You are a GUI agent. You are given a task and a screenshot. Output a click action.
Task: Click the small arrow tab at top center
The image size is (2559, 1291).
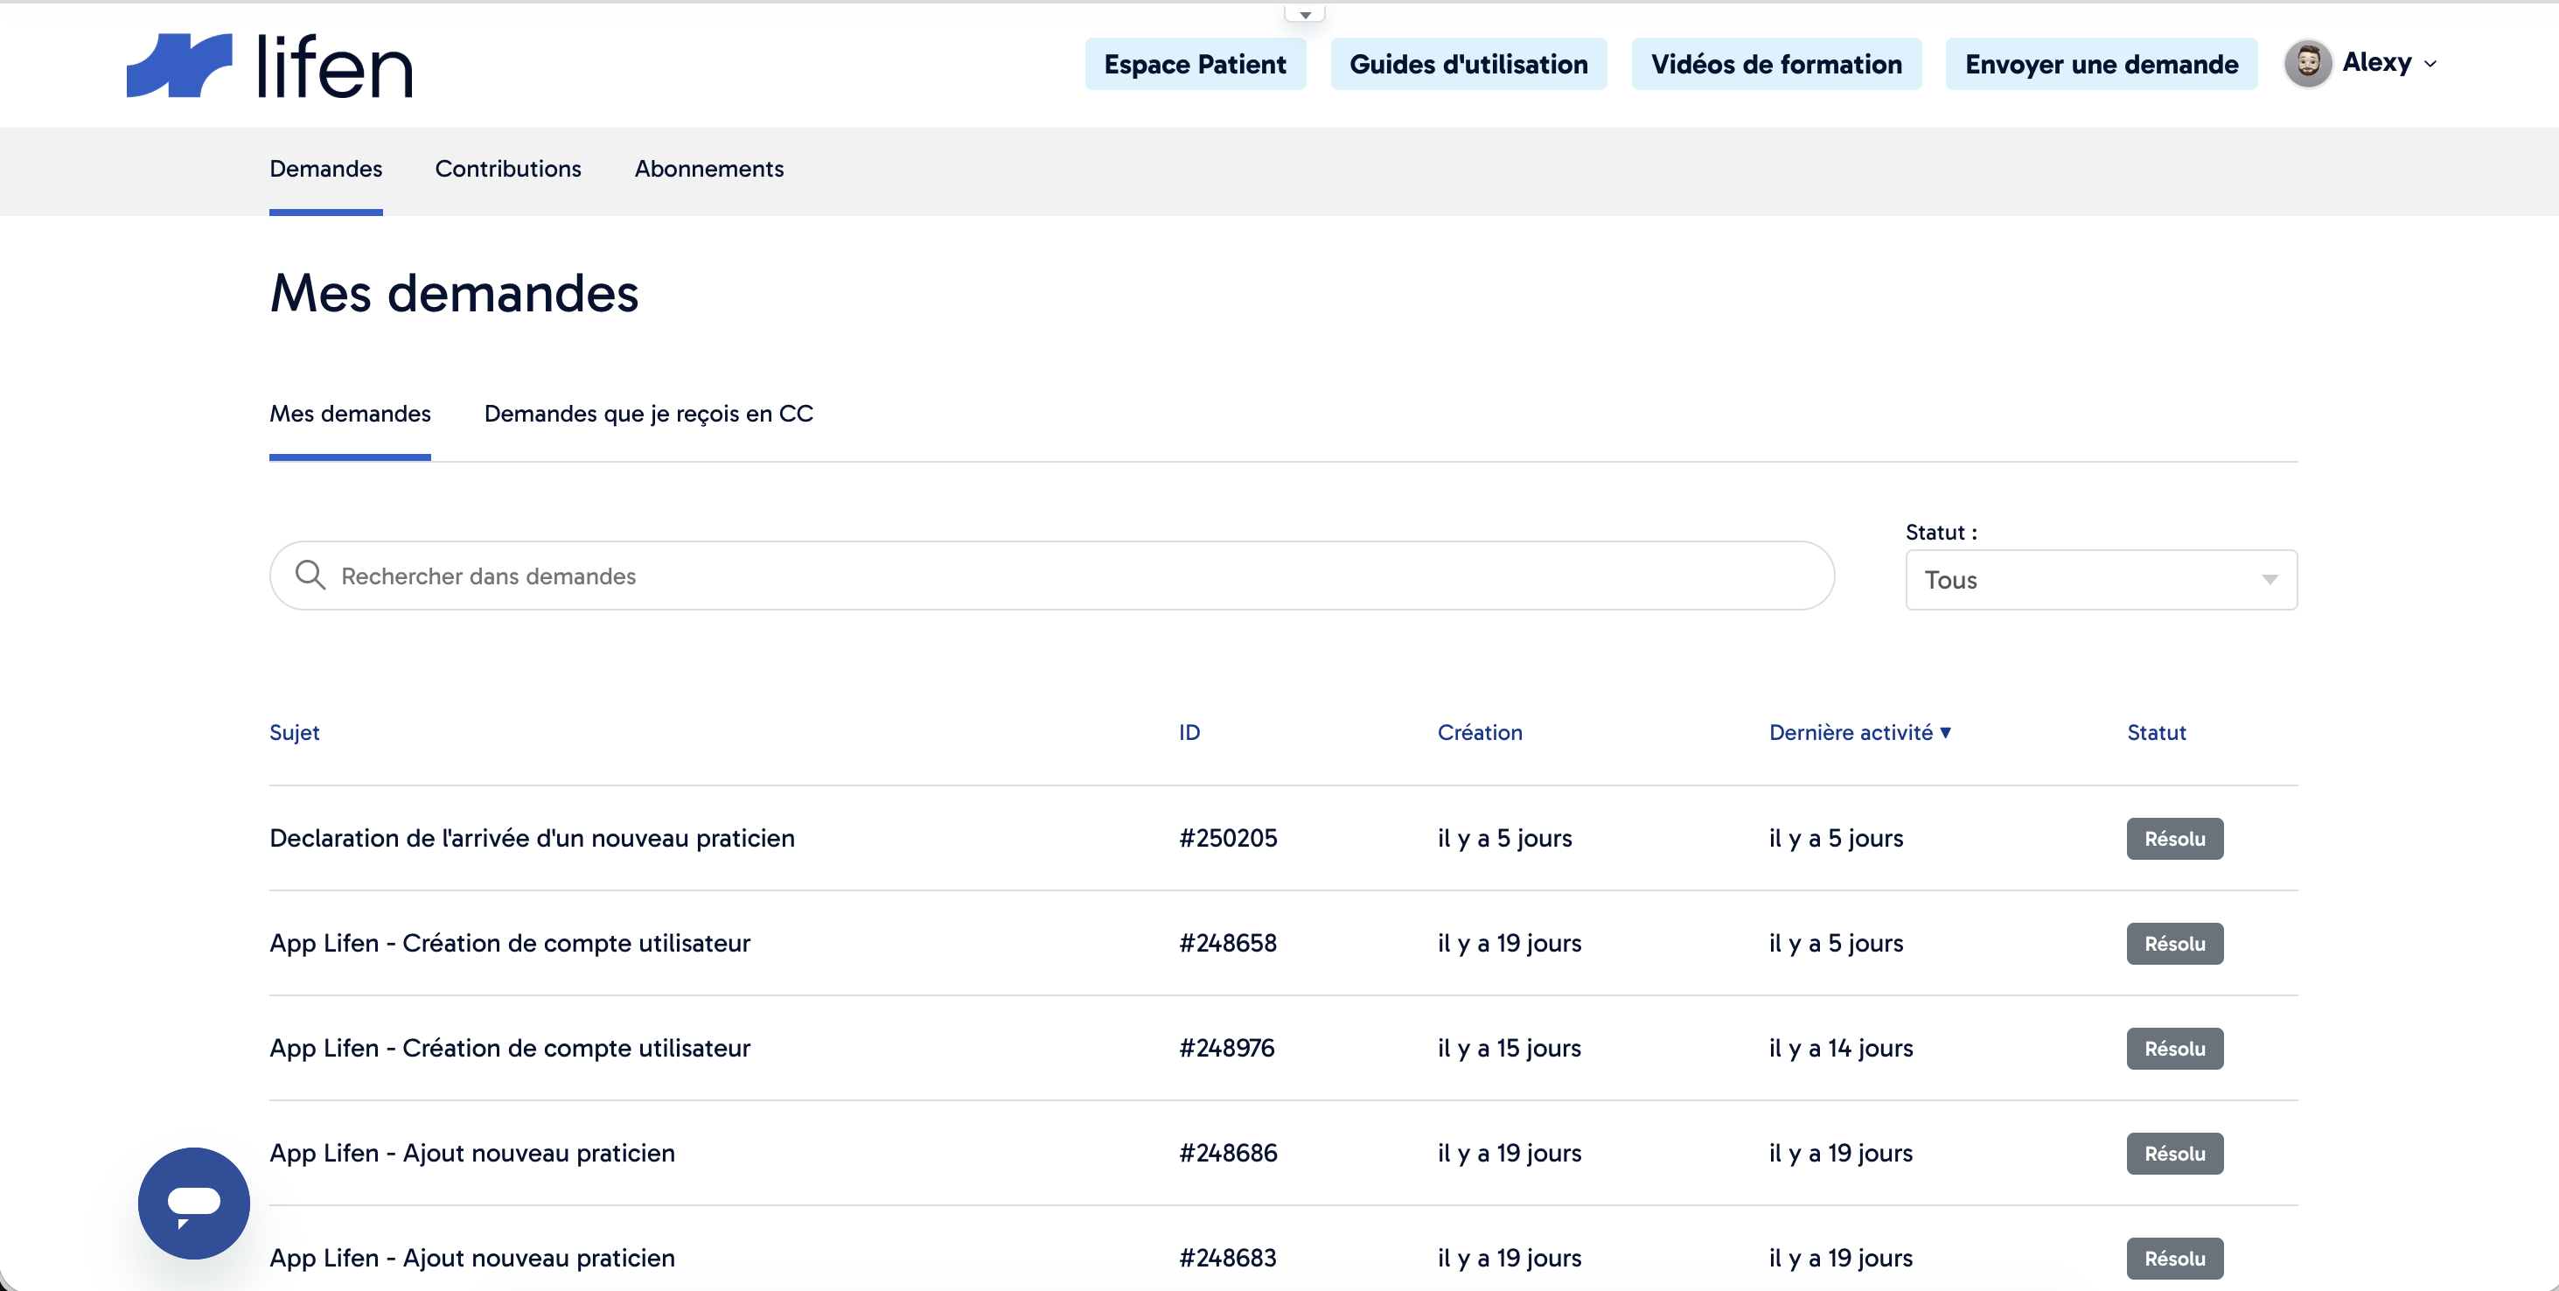(x=1304, y=14)
